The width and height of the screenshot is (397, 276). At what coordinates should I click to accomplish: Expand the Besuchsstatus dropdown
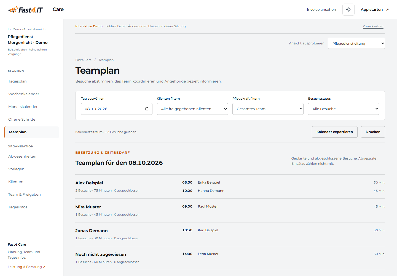tap(344, 109)
